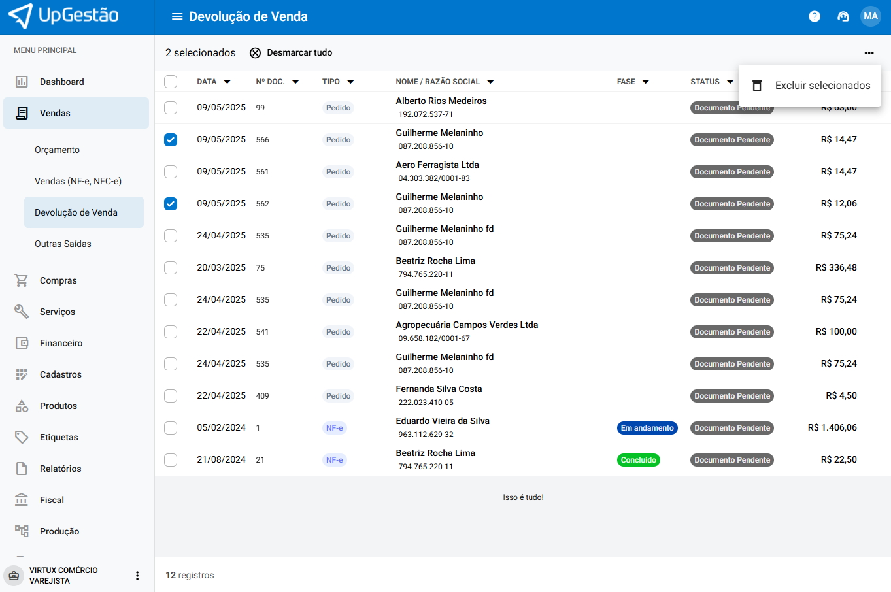Click the Em andamento phase badge
The image size is (891, 592).
click(647, 428)
